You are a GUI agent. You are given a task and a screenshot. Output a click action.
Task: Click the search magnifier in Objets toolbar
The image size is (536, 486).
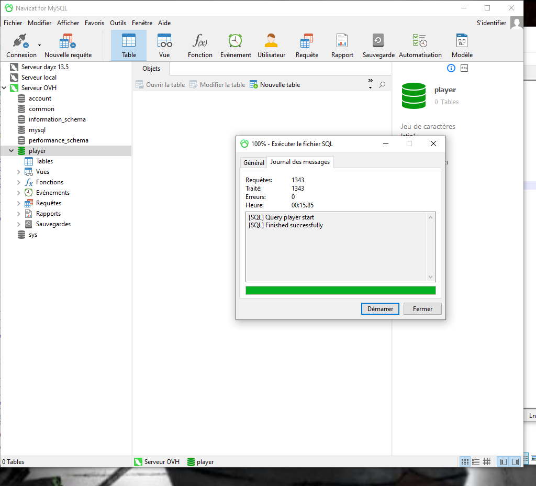(x=382, y=84)
